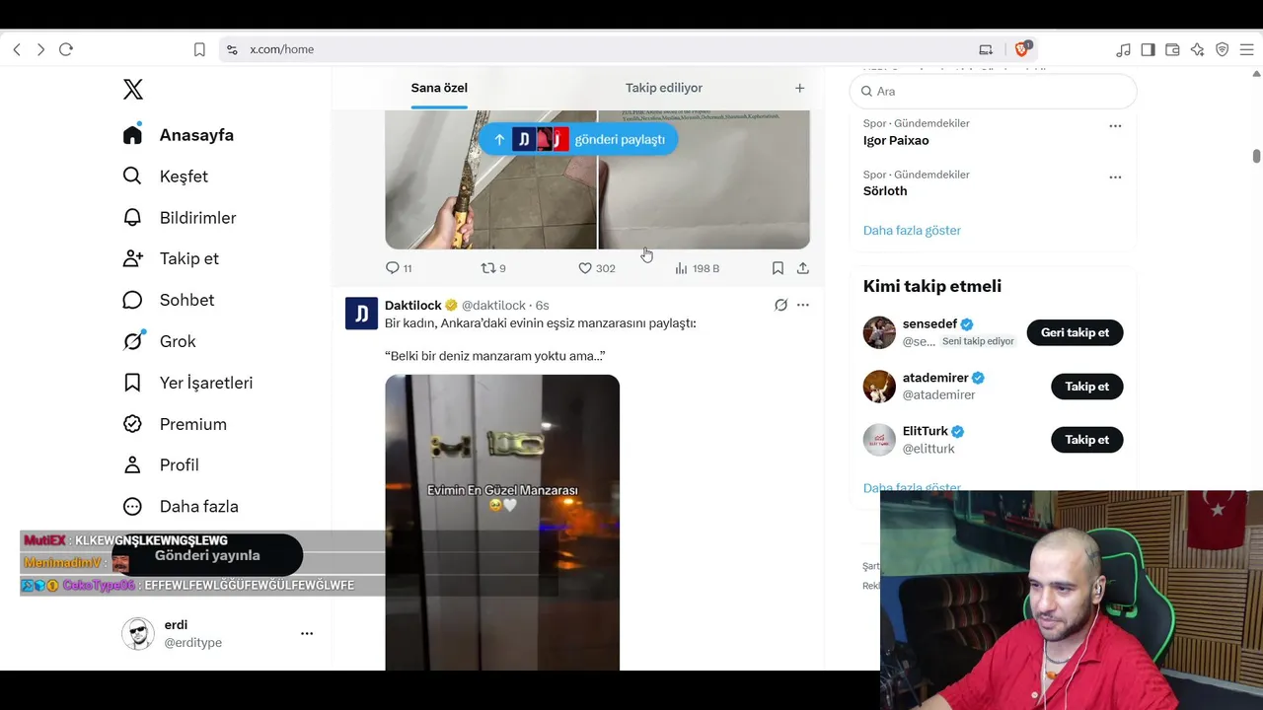The image size is (1263, 710).
Task: Click the X logo in the sidebar
Action: coord(133,90)
